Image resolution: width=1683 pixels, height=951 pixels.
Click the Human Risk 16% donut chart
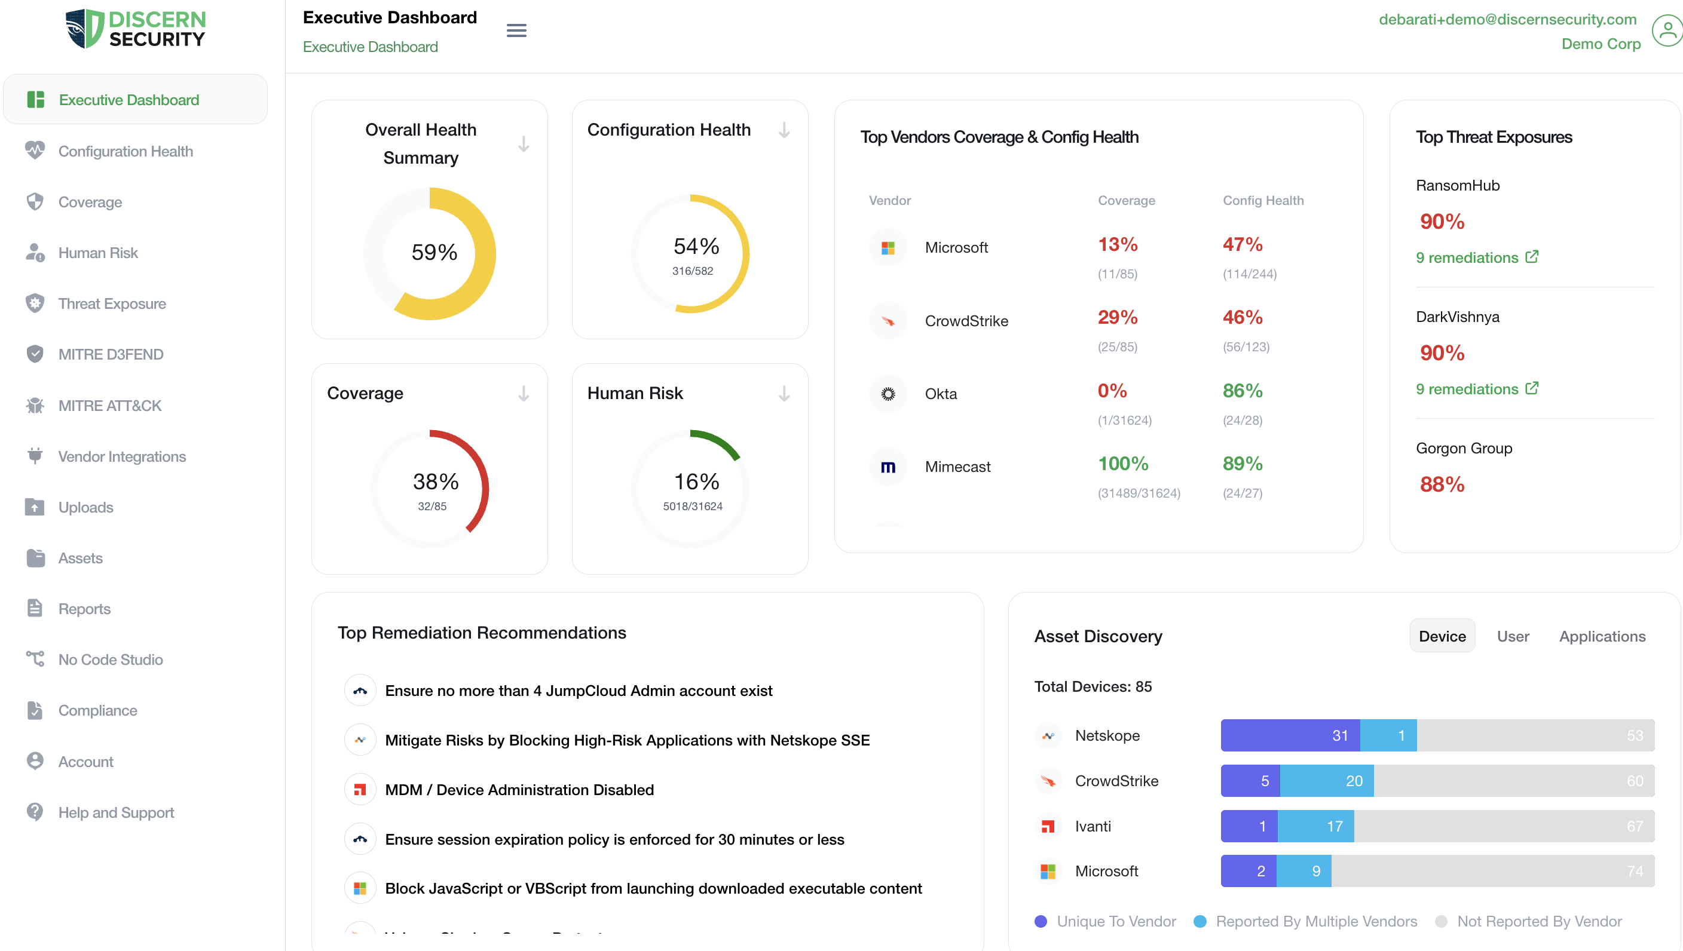coord(690,489)
